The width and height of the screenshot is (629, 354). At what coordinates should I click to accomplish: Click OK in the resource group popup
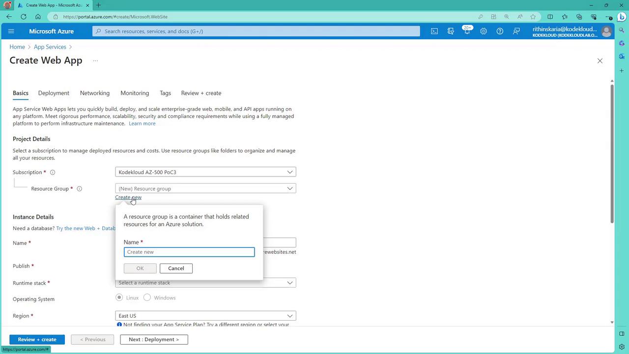click(140, 268)
